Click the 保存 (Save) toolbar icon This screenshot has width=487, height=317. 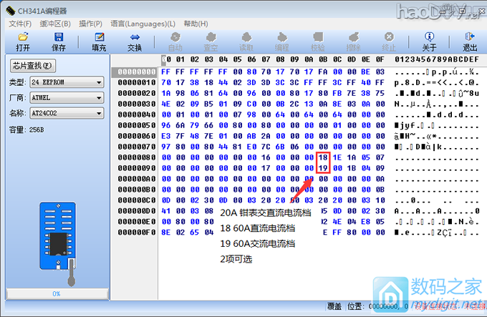[x=59, y=37]
